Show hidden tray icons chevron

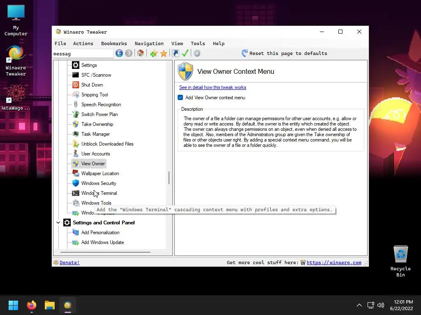(x=359, y=305)
